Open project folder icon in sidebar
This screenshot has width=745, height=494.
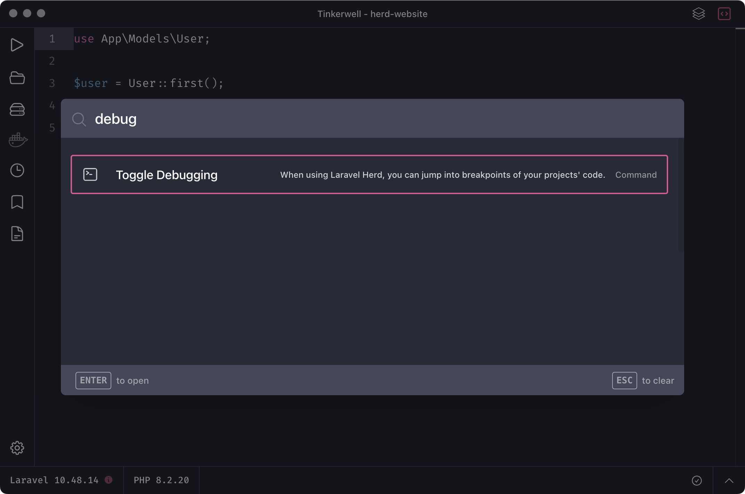coord(17,78)
